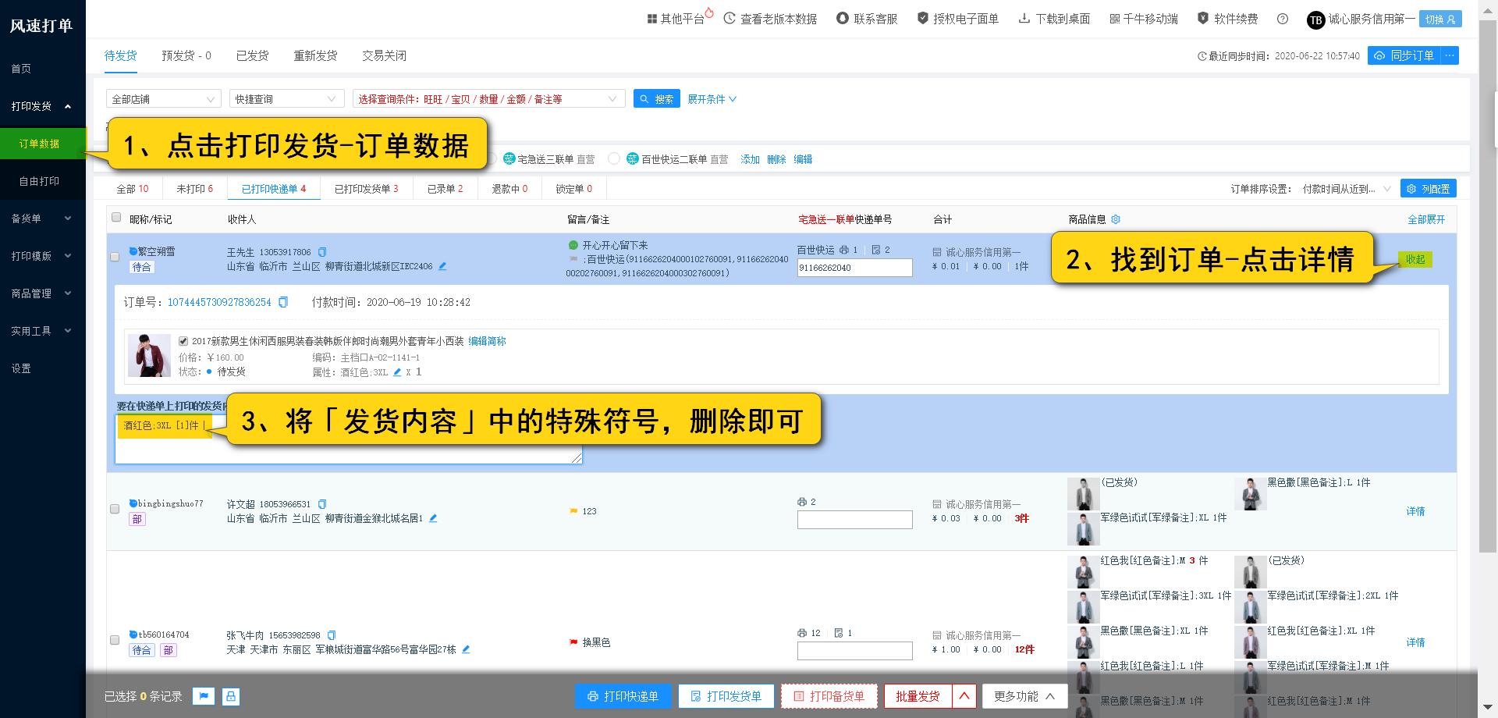Switch to the 已发货 tab
1498x718 pixels.
[251, 55]
